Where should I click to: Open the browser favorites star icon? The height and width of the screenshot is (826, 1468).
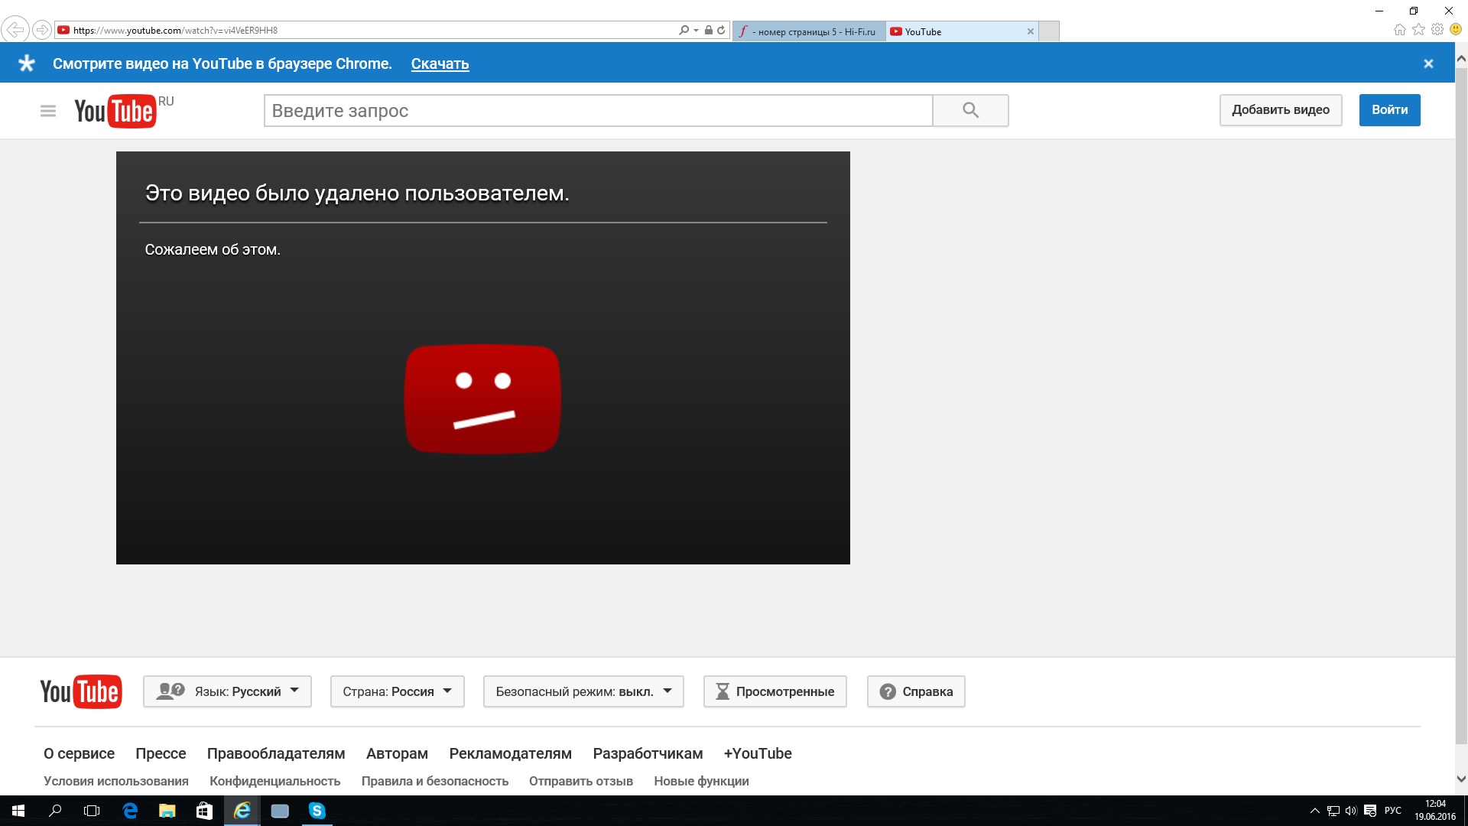(1418, 30)
